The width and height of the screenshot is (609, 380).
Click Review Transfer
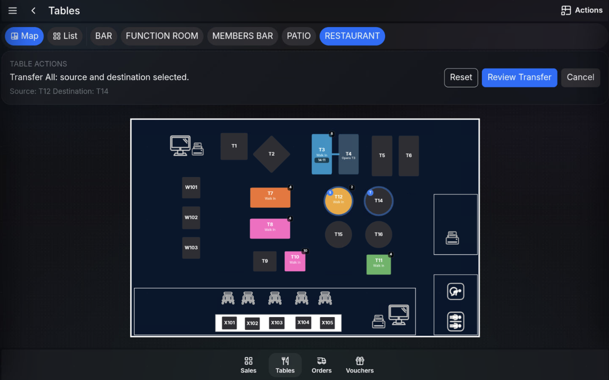point(519,77)
